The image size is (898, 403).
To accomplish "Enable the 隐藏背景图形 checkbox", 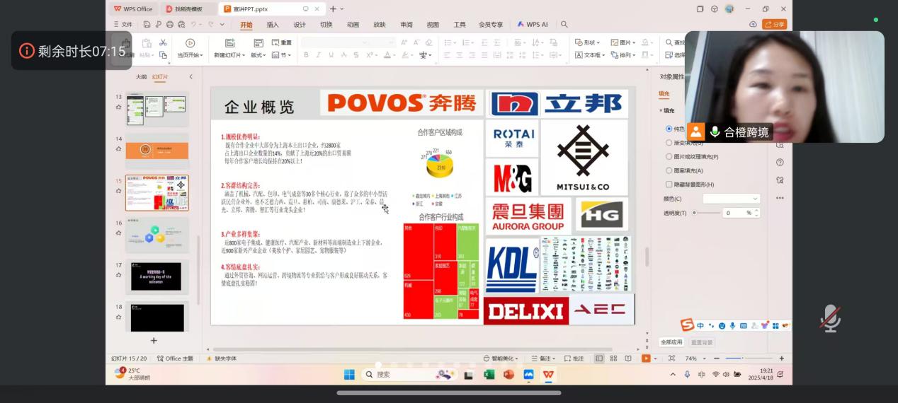I will 669,185.
